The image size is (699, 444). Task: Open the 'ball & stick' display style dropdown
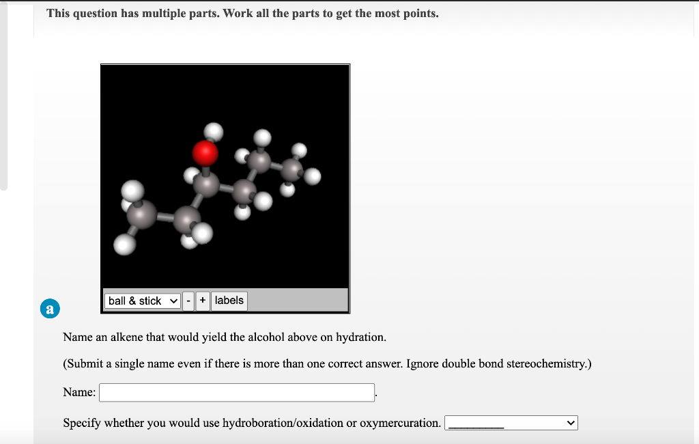141,301
